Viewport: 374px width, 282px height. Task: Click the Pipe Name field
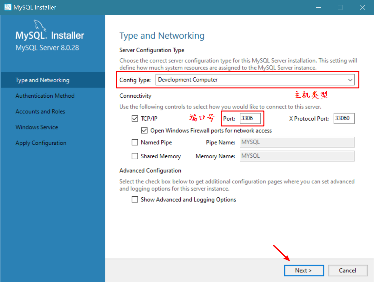pos(297,142)
